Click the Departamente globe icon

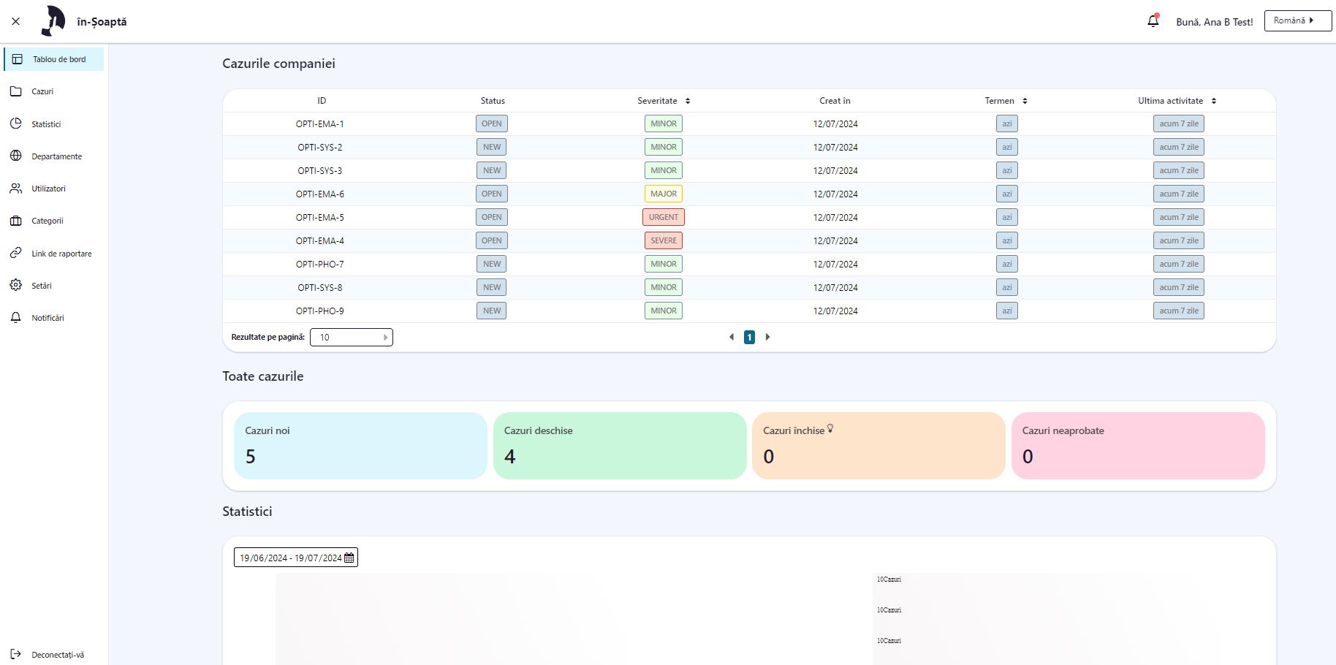(x=16, y=156)
